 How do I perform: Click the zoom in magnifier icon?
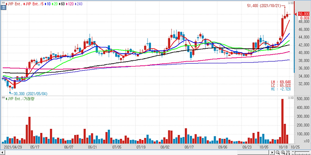click(x=283, y=153)
